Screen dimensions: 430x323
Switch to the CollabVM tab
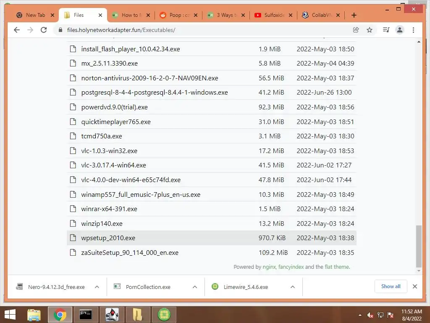[x=321, y=15]
